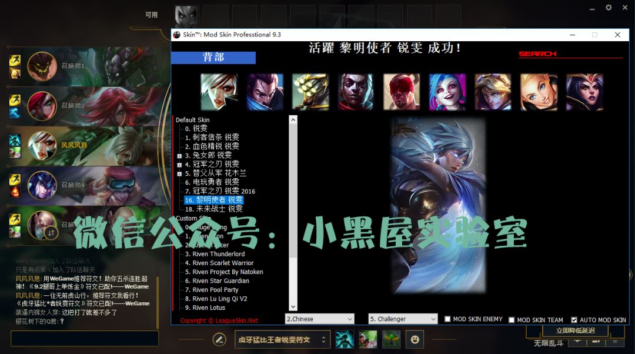Select custom skin 8. Riven Lu Ling Qi V2
The height and width of the screenshot is (354, 635).
tap(216, 299)
